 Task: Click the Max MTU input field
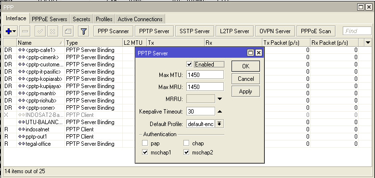click(x=205, y=75)
